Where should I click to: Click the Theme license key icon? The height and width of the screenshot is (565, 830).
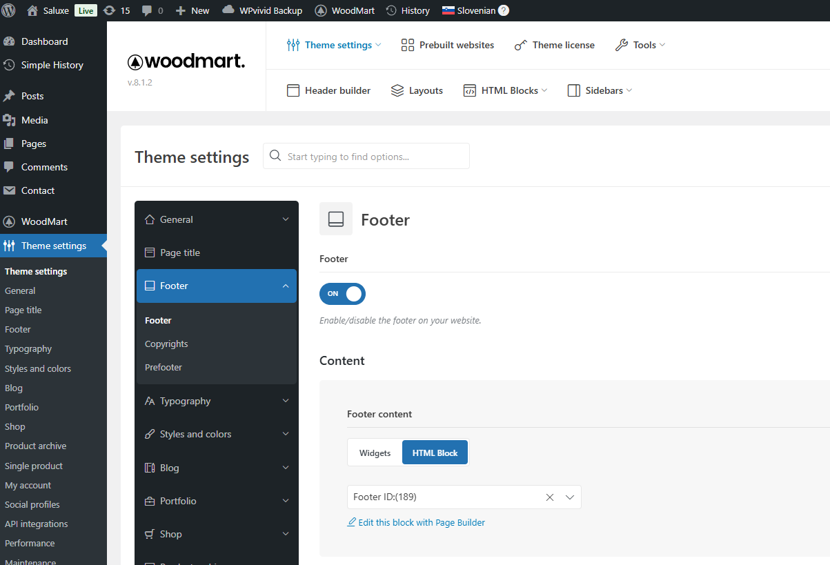click(x=521, y=45)
